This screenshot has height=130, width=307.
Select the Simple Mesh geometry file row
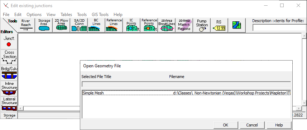(186, 93)
